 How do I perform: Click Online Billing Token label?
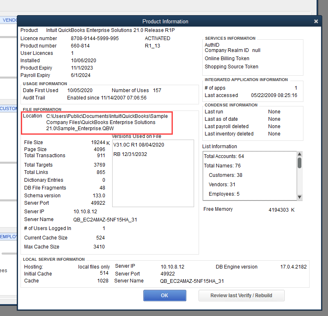[x=227, y=59]
